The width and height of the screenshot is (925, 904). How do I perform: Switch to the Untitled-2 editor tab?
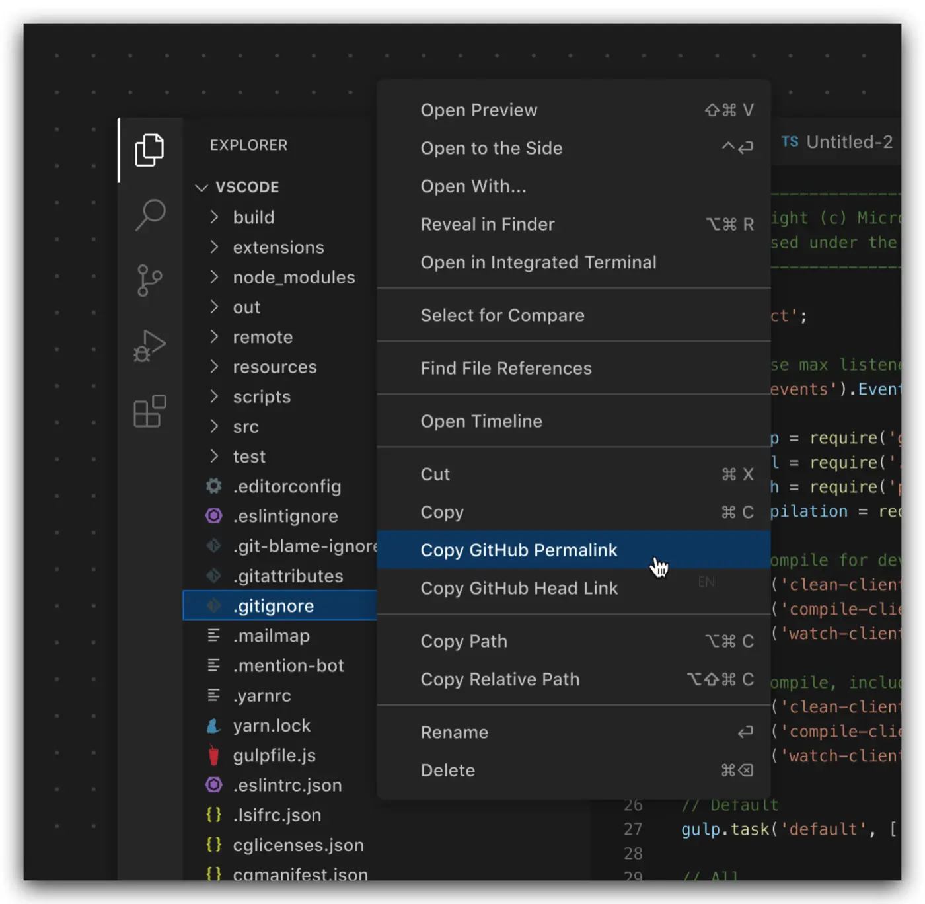click(838, 142)
